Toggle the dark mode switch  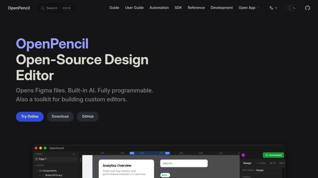292,8
